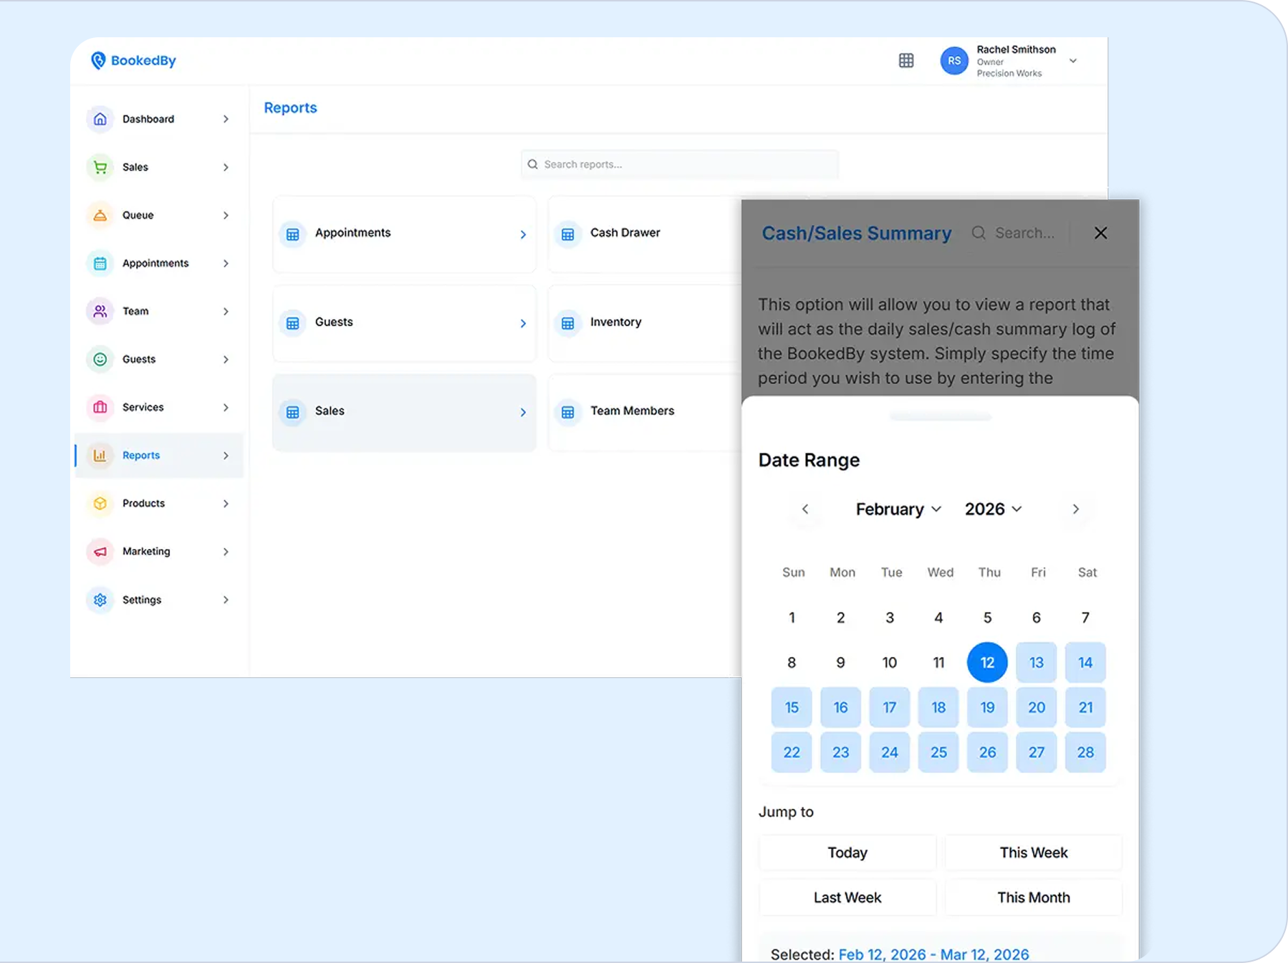Expand the Appointments report card chevron

(523, 234)
